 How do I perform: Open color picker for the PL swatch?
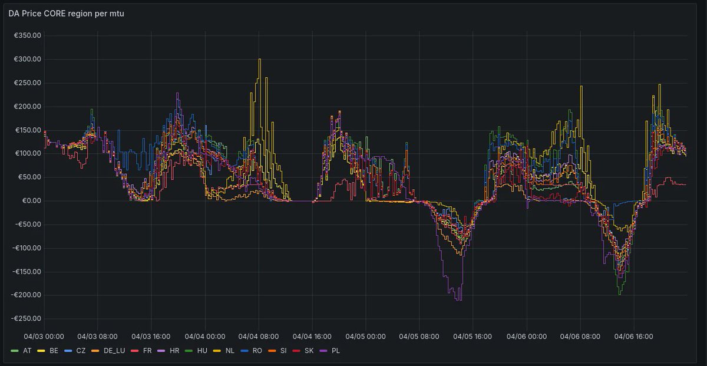(323, 351)
